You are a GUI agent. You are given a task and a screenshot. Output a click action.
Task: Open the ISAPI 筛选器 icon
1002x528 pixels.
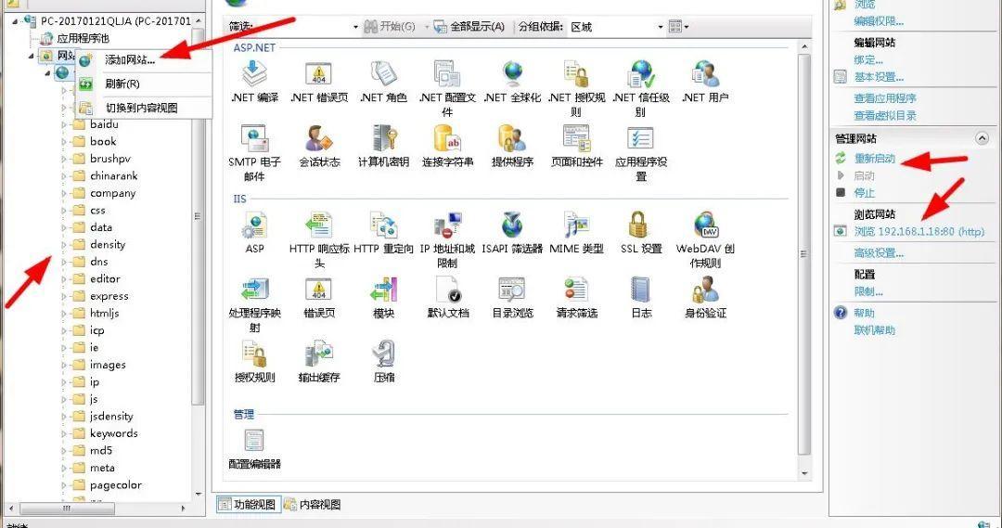coord(512,225)
